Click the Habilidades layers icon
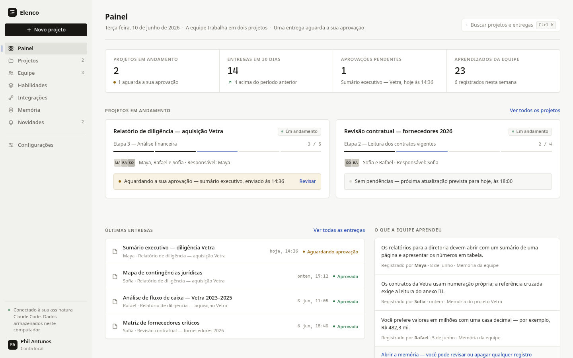This screenshot has width=573, height=358. click(11, 86)
